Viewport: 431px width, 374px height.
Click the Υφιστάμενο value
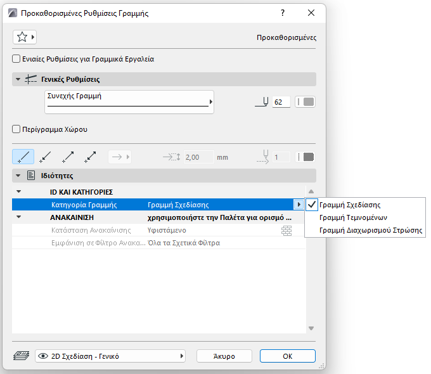point(167,230)
